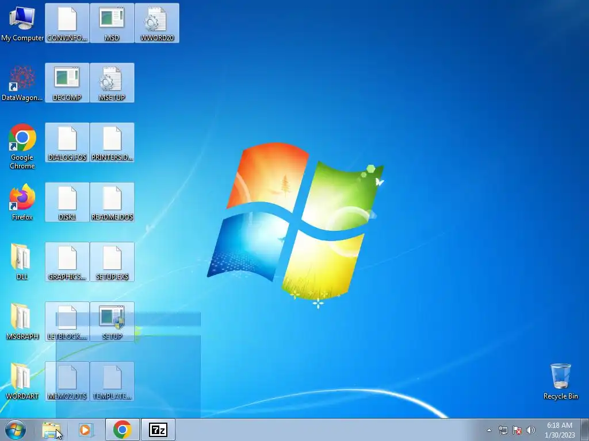Select the MSETUP file icon
The image size is (589, 441).
tap(112, 83)
